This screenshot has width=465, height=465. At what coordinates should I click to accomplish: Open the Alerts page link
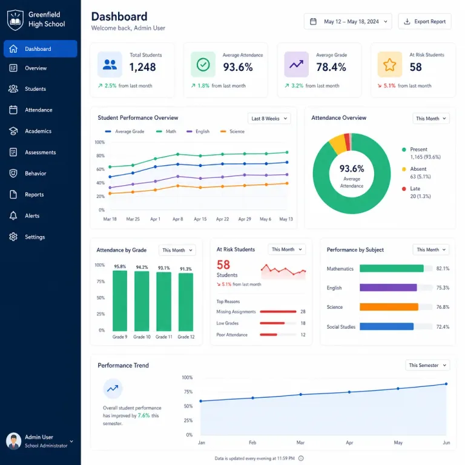(41, 216)
